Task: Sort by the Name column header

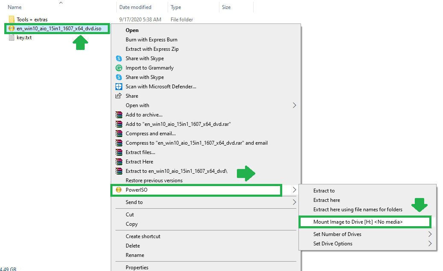Action: coord(15,7)
